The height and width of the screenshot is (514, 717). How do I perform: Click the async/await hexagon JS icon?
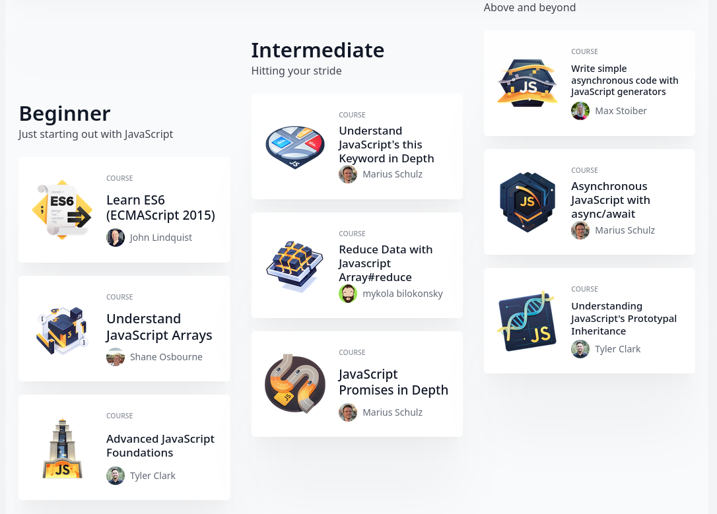(528, 202)
